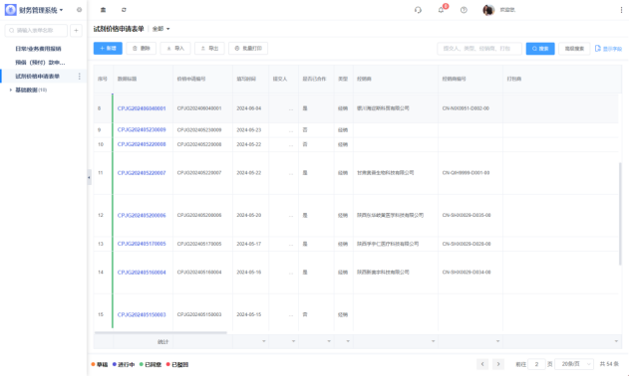Click the 已同意 status legend
The height and width of the screenshot is (376, 630).
[151, 364]
